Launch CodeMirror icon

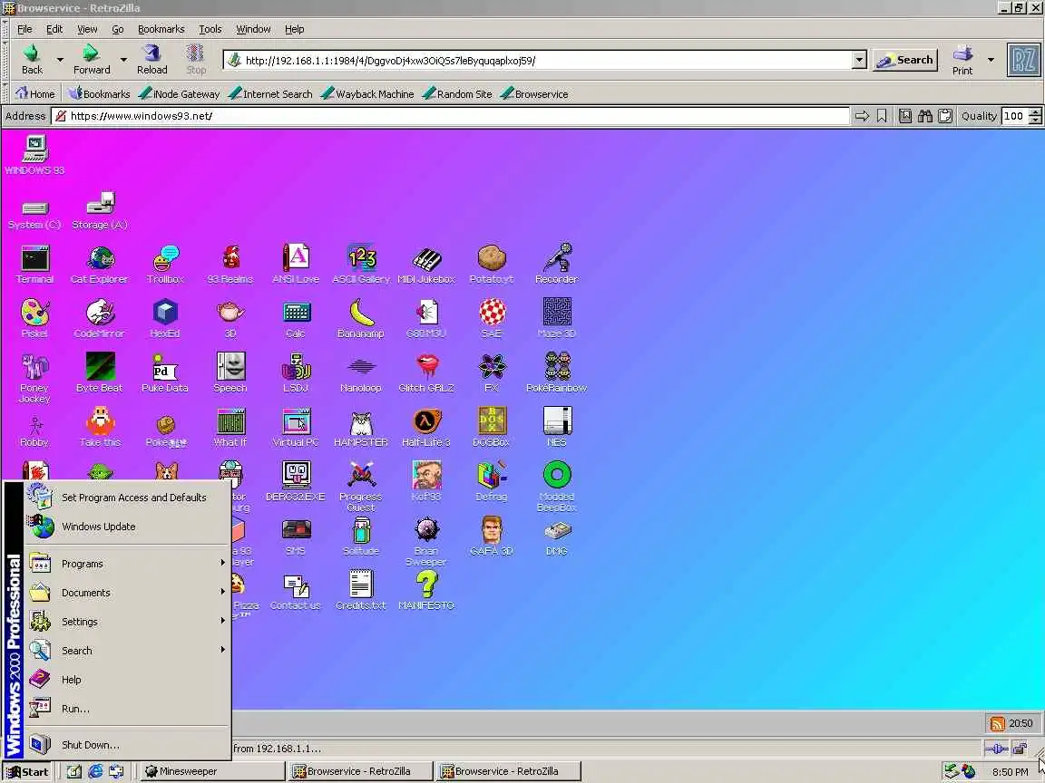[99, 319]
